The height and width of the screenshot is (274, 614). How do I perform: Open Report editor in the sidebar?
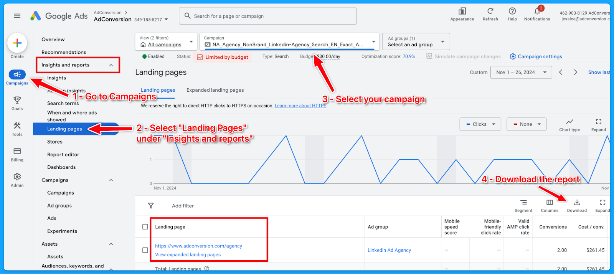click(63, 155)
